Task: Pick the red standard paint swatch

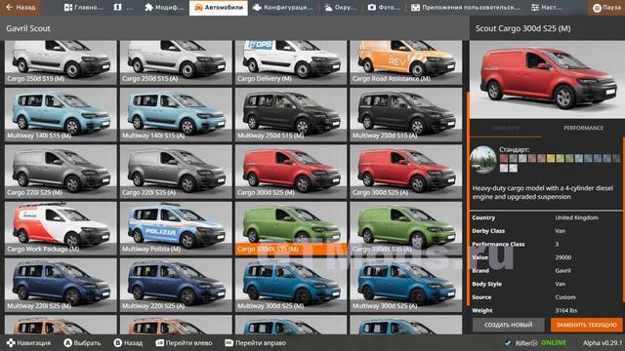Action: pyautogui.click(x=504, y=158)
